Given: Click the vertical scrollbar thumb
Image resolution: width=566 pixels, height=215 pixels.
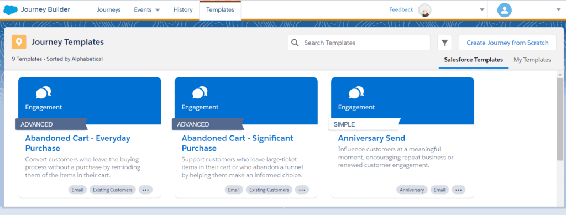Looking at the screenshot, I should [560, 119].
